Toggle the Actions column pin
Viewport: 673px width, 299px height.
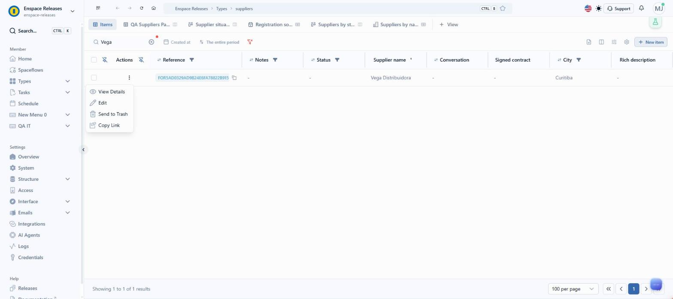[x=141, y=60]
